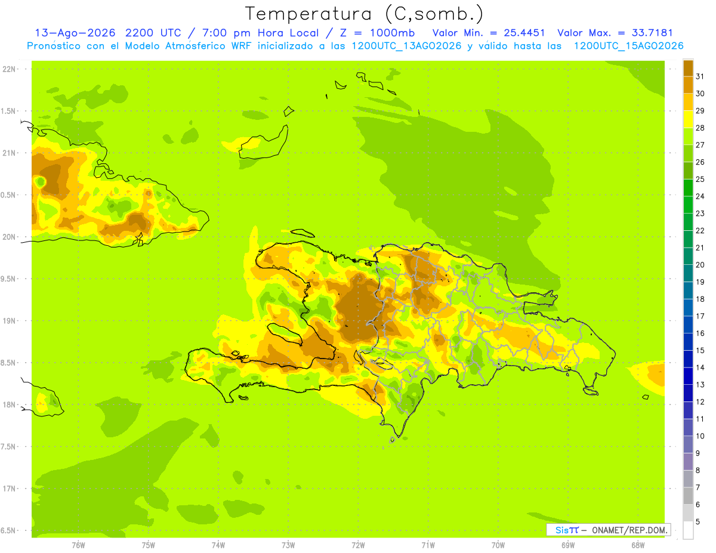
Task: Click the 'Sistt – ONAMET/REP.DOM.' credit box
Action: coord(609,530)
